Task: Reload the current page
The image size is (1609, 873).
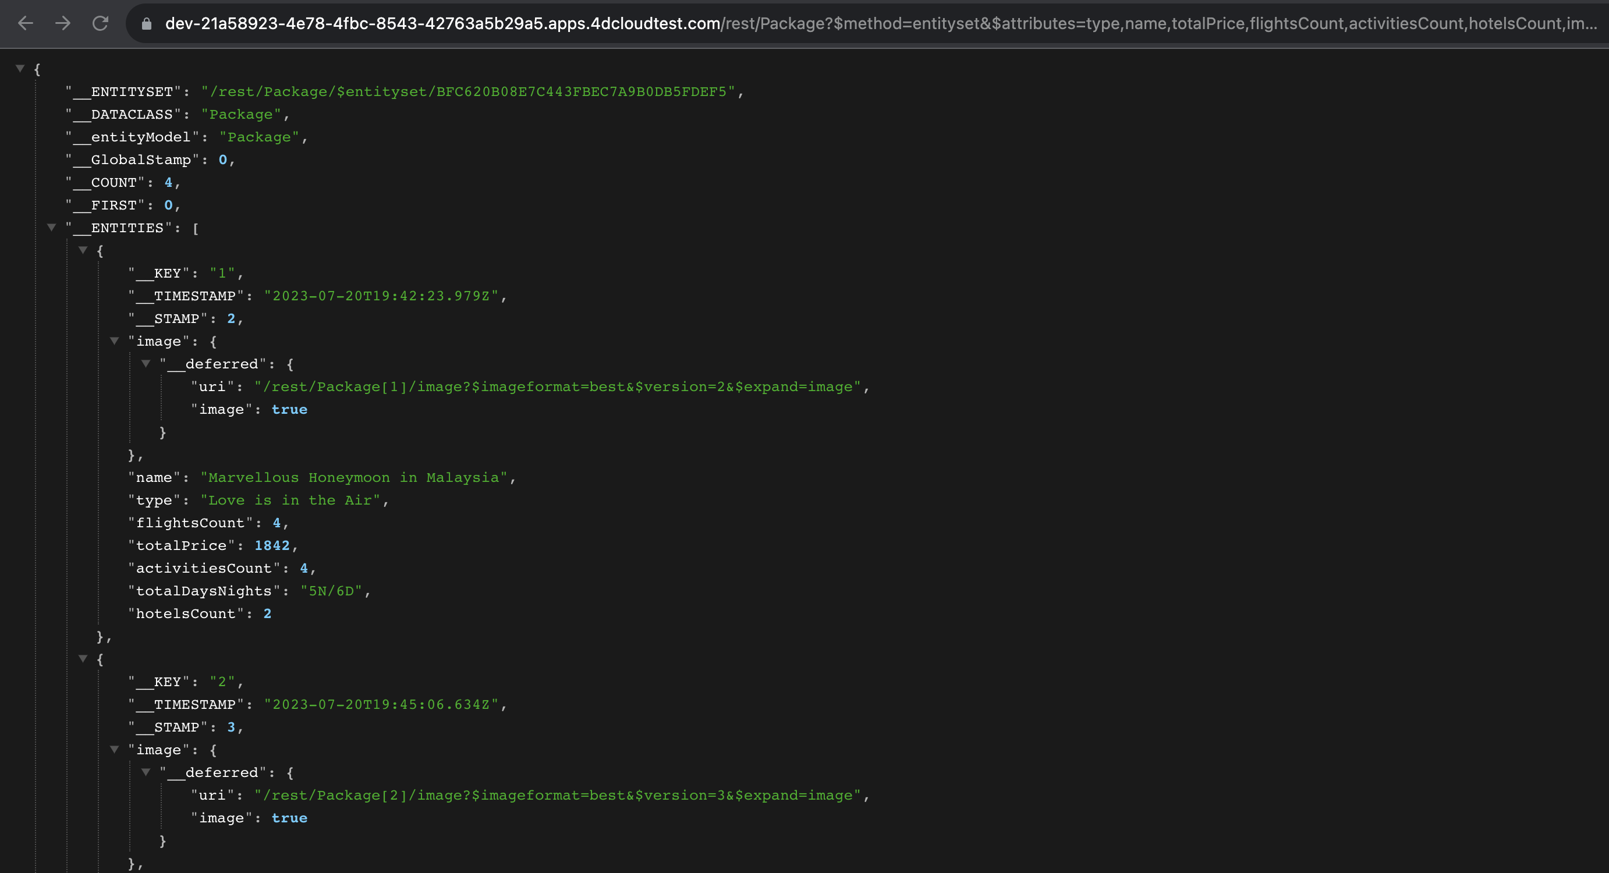Action: (x=101, y=24)
